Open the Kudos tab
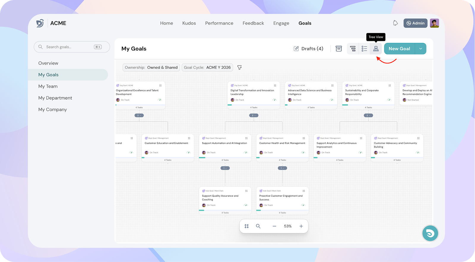This screenshot has height=262, width=475. point(189,23)
